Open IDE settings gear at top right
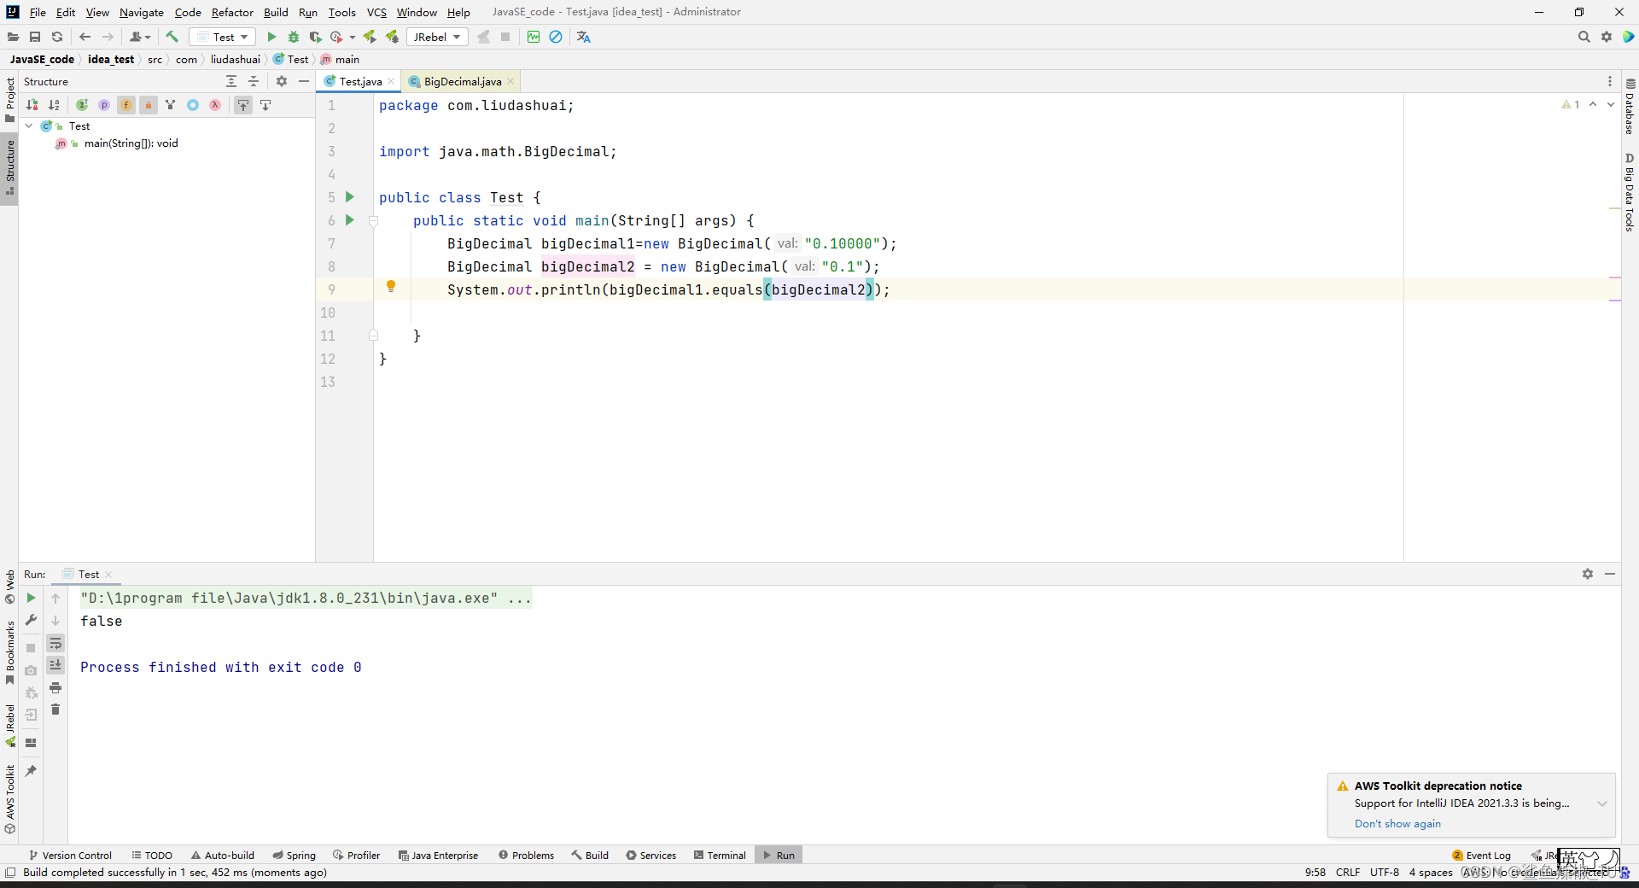The height and width of the screenshot is (888, 1639). coord(1607,37)
